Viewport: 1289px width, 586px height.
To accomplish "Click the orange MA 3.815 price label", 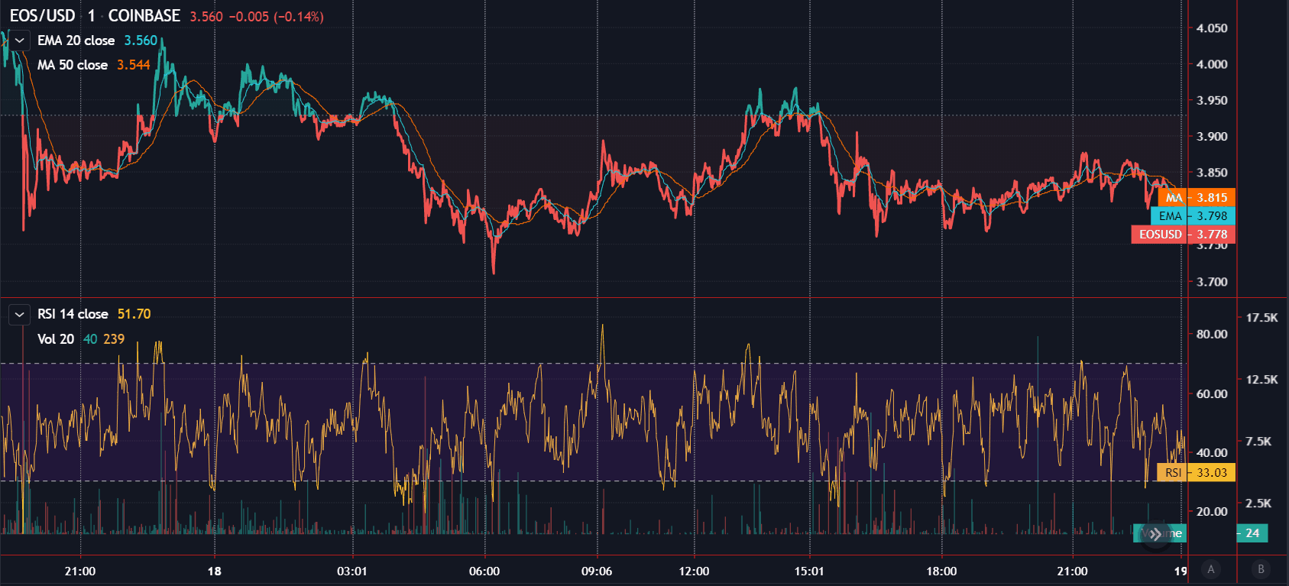I will click(1197, 197).
